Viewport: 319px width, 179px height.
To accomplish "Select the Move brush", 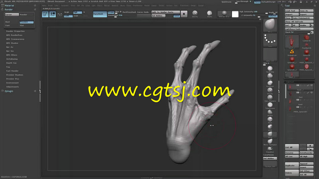I will click(x=270, y=134).
